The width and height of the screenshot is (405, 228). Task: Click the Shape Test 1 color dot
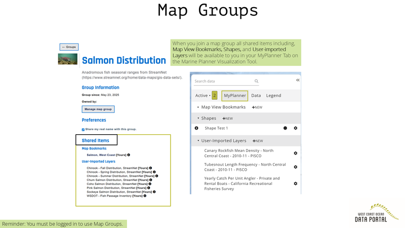285,128
